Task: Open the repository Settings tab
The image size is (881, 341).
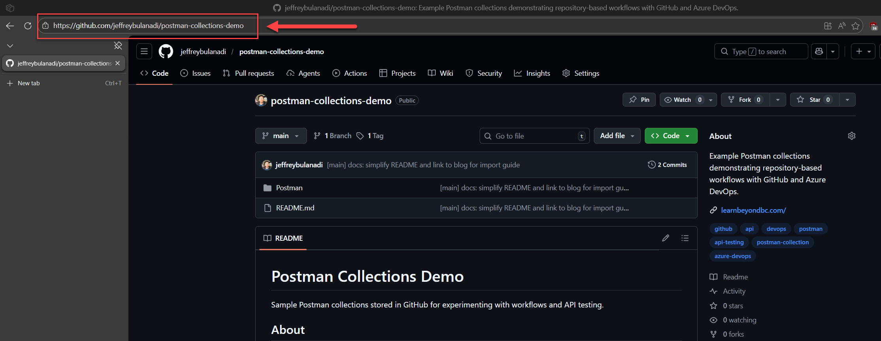Action: 581,73
